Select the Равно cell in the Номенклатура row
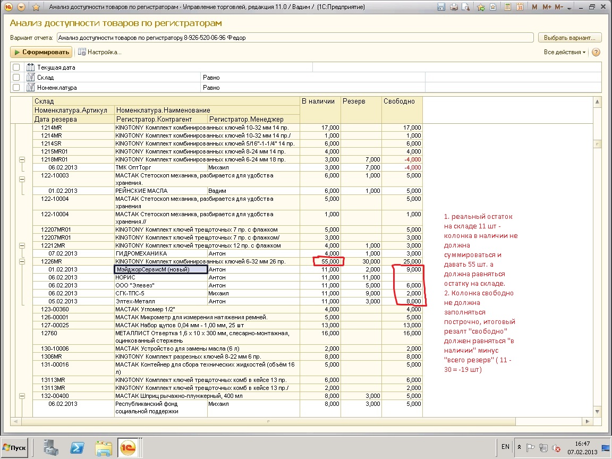 [312, 88]
